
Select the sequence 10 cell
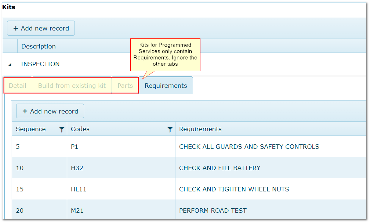20,168
